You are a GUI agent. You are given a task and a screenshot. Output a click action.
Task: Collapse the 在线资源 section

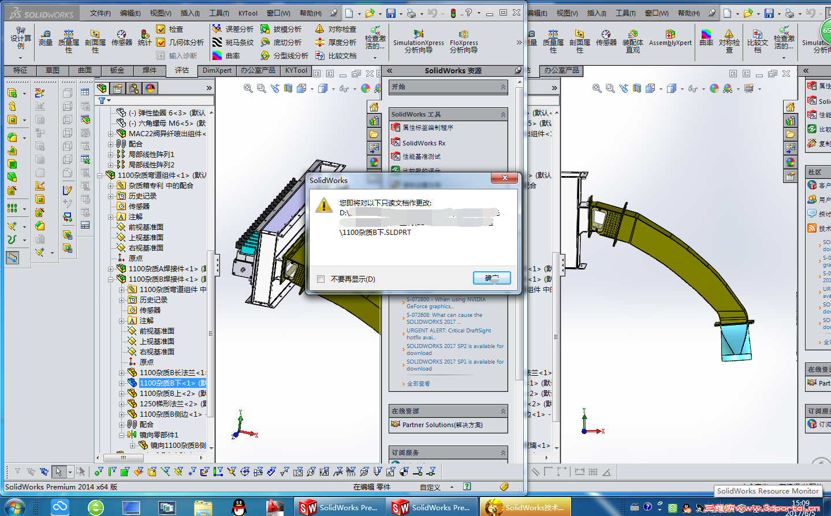point(503,412)
